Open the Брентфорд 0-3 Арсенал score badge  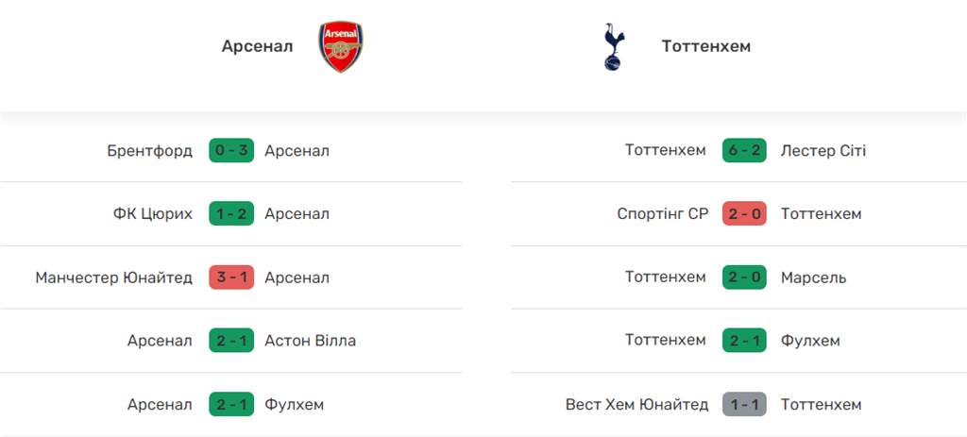point(231,151)
